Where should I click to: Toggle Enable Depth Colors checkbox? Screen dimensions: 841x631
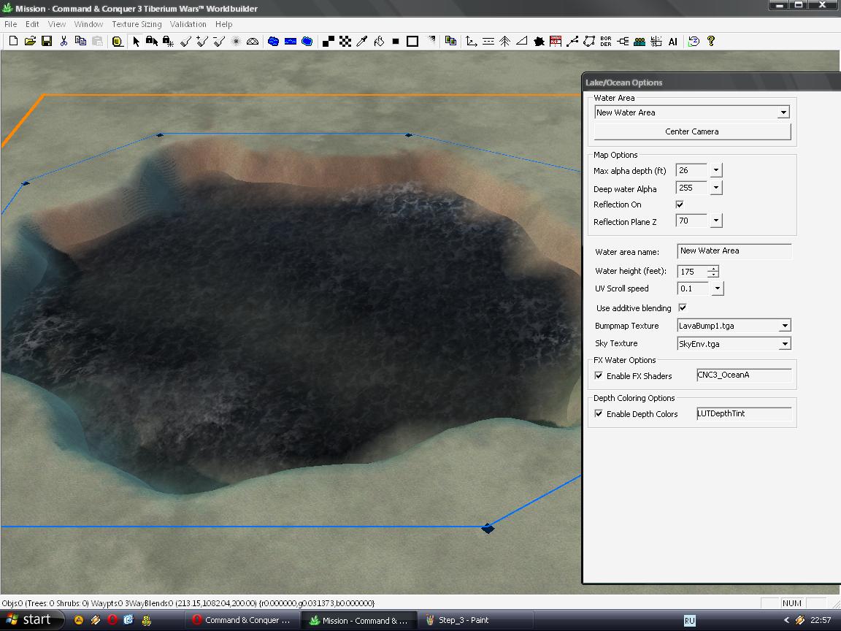tap(599, 413)
